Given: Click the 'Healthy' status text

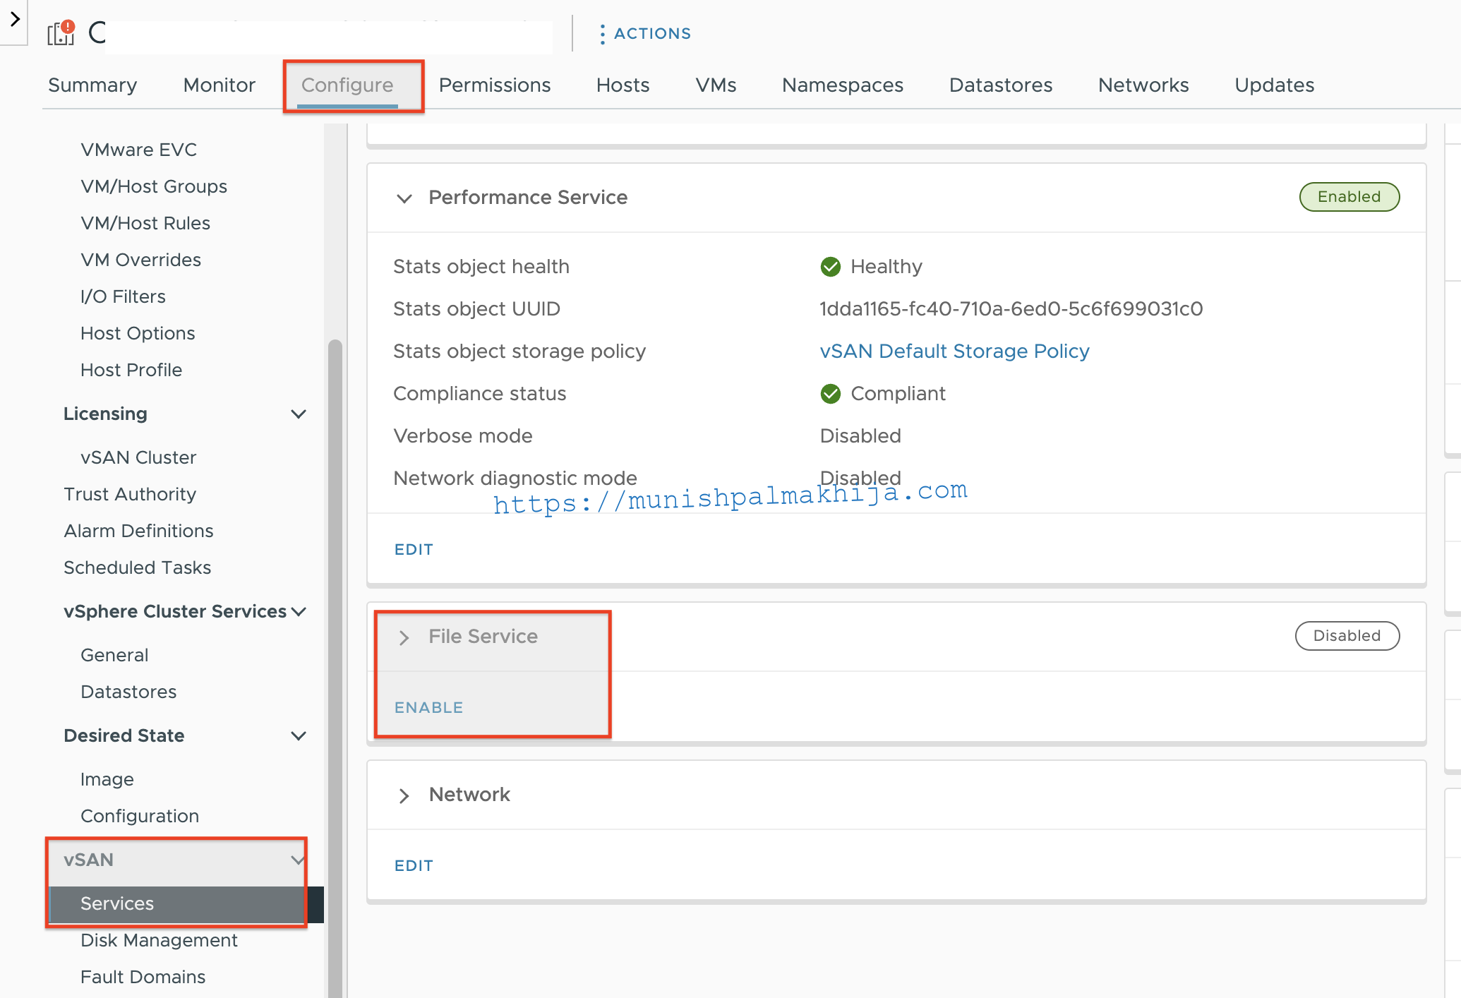Looking at the screenshot, I should [886, 267].
